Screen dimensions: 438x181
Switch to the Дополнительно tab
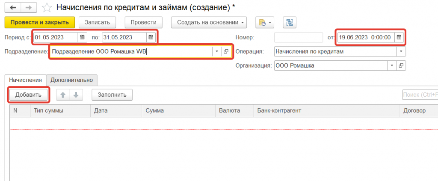[x=71, y=80]
